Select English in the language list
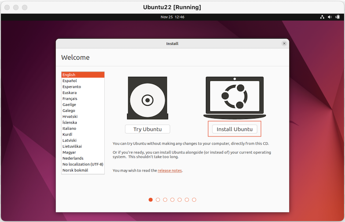 pyautogui.click(x=83, y=75)
